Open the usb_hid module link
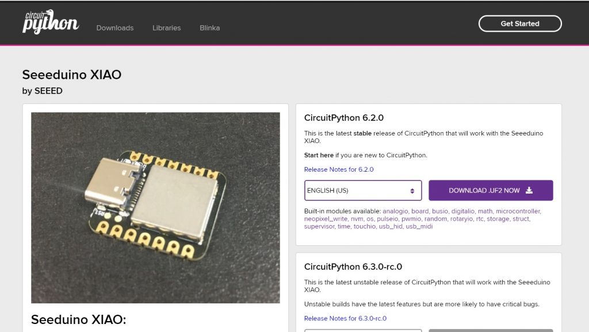 point(391,226)
